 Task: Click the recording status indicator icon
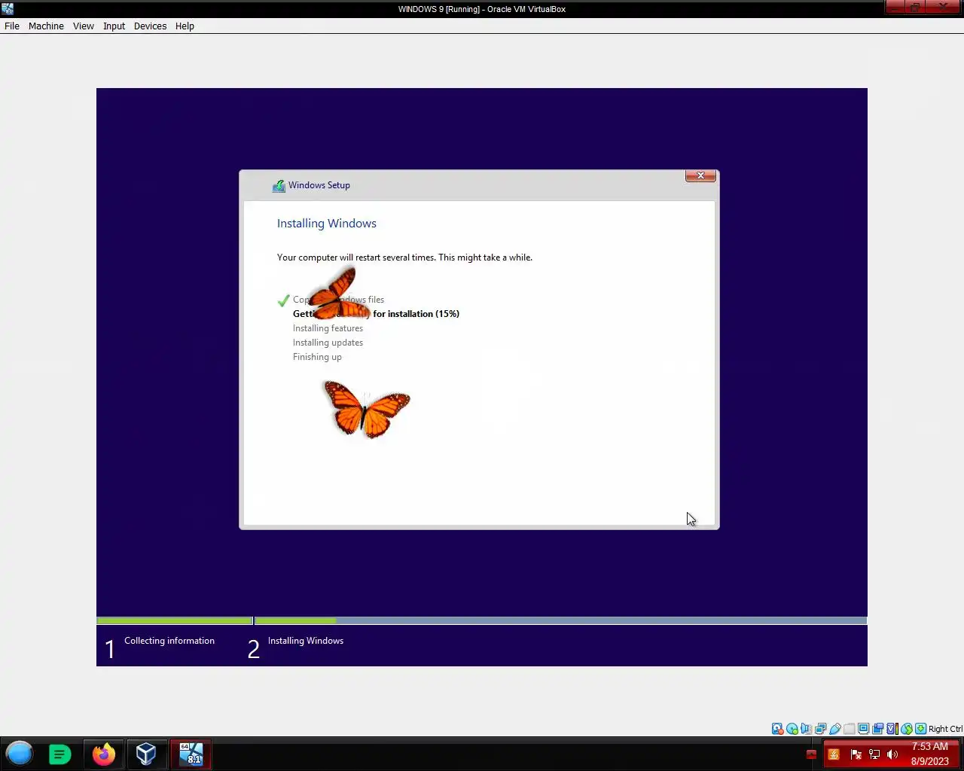(877, 729)
